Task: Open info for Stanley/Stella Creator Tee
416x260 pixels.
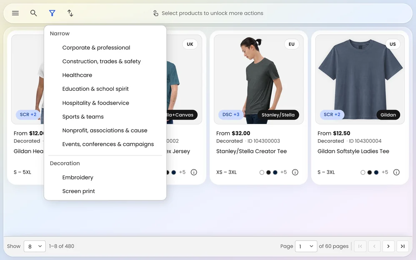Action: pyautogui.click(x=295, y=172)
